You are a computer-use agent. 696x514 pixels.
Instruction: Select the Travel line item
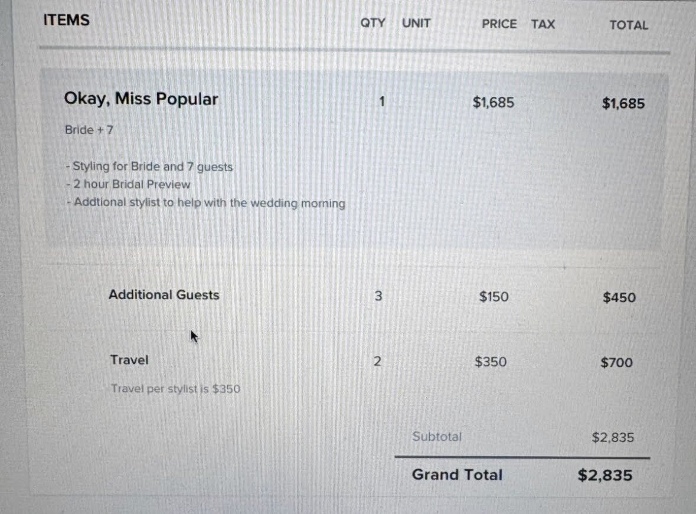[x=129, y=359]
